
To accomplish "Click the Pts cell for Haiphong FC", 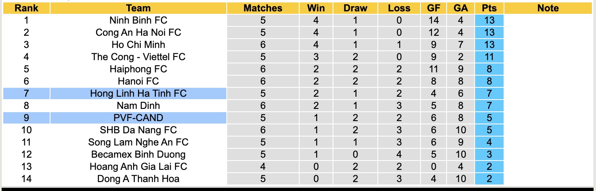I will [x=489, y=69].
